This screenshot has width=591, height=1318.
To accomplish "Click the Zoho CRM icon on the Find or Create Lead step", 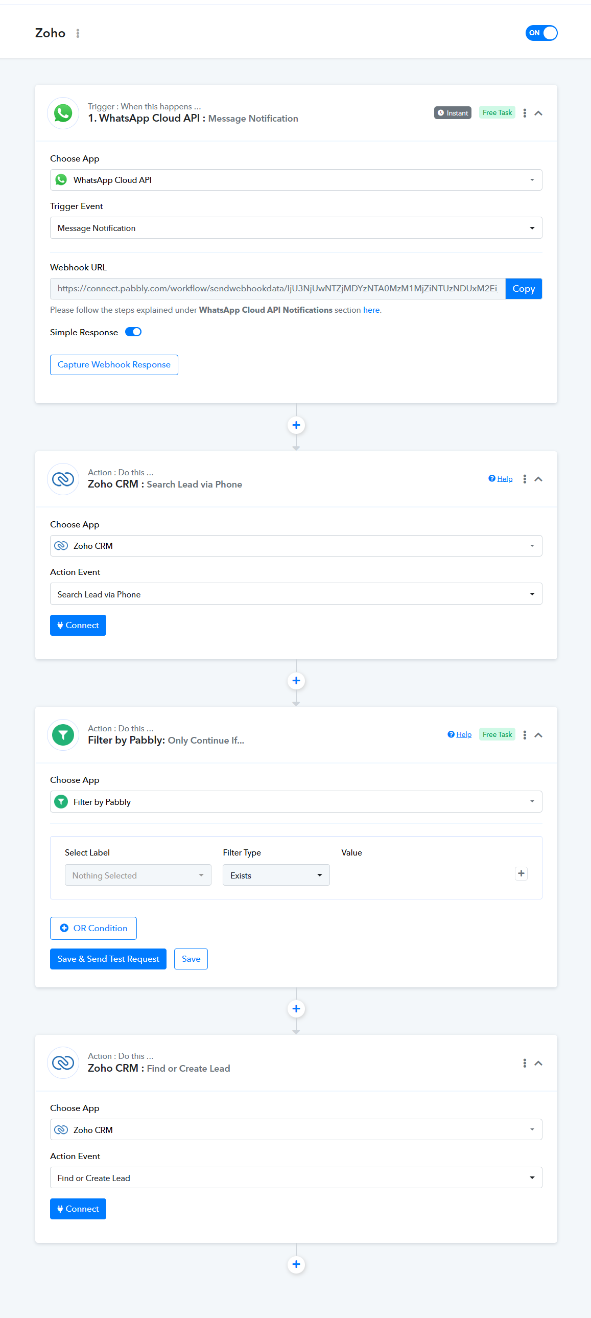I will point(63,1063).
